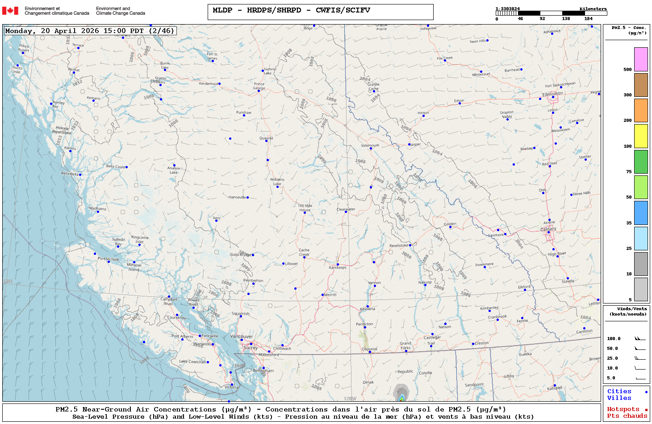This screenshot has width=652, height=424.
Task: Click the smoke plume south of Republic
Action: click(401, 393)
